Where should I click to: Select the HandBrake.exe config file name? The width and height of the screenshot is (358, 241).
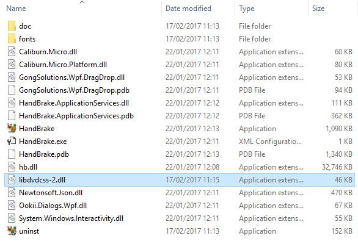(x=43, y=142)
